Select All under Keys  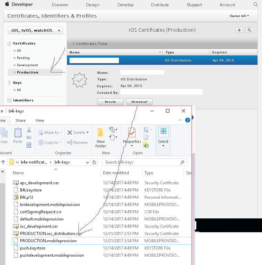tap(19, 90)
